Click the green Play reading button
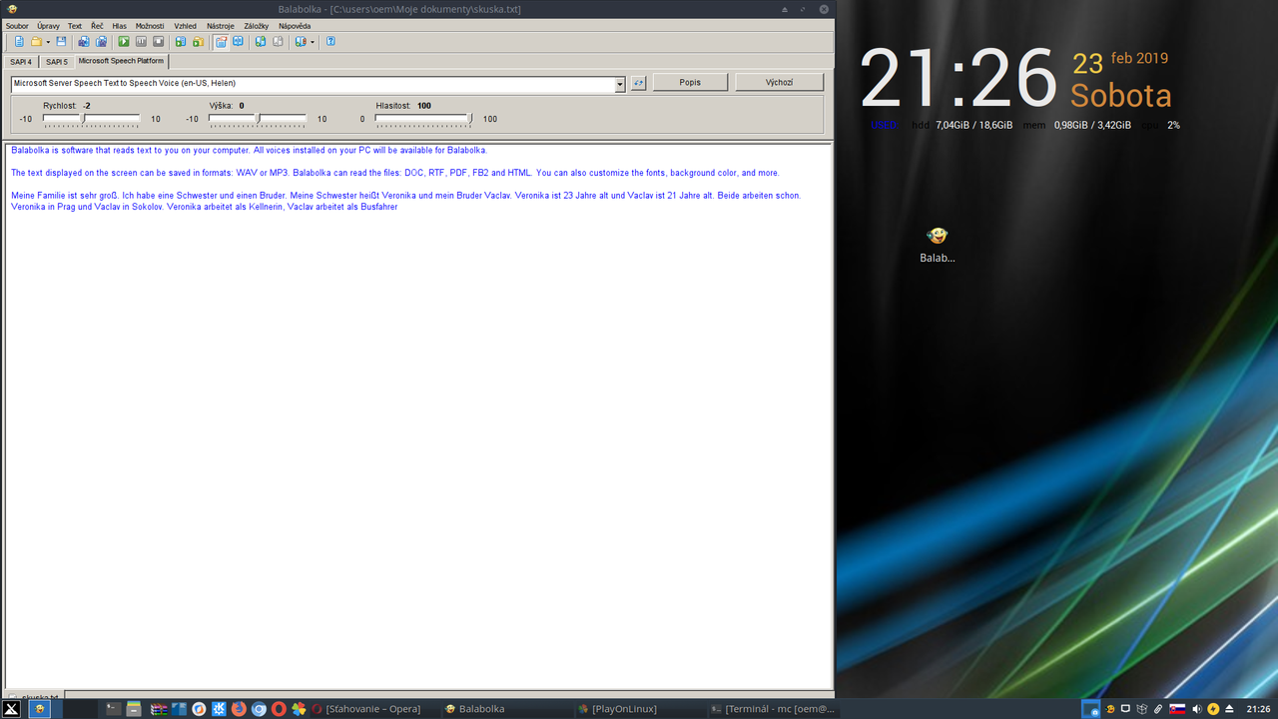This screenshot has width=1278, height=719. coord(124,42)
